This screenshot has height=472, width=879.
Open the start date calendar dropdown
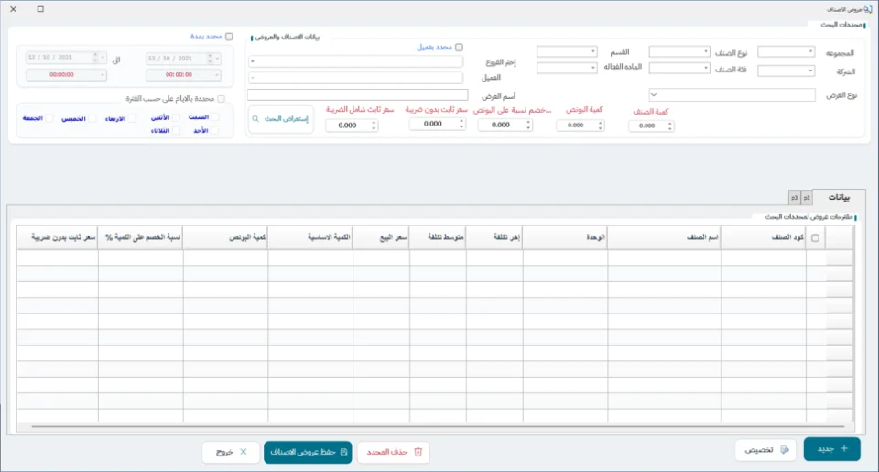pos(218,58)
